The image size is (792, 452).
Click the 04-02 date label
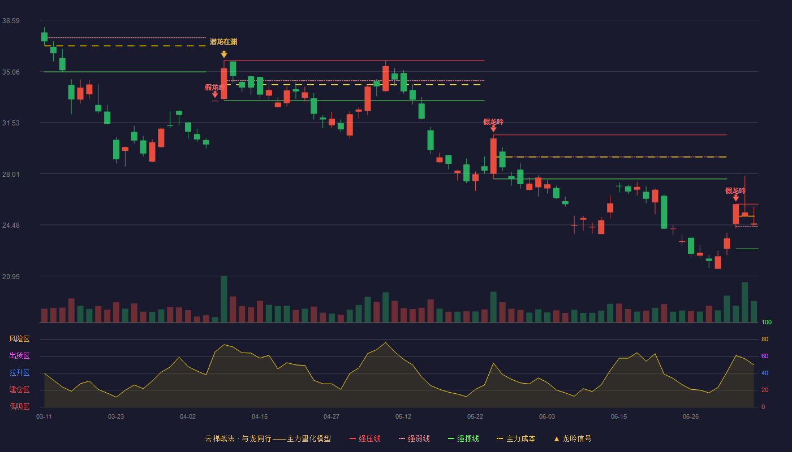(x=188, y=416)
